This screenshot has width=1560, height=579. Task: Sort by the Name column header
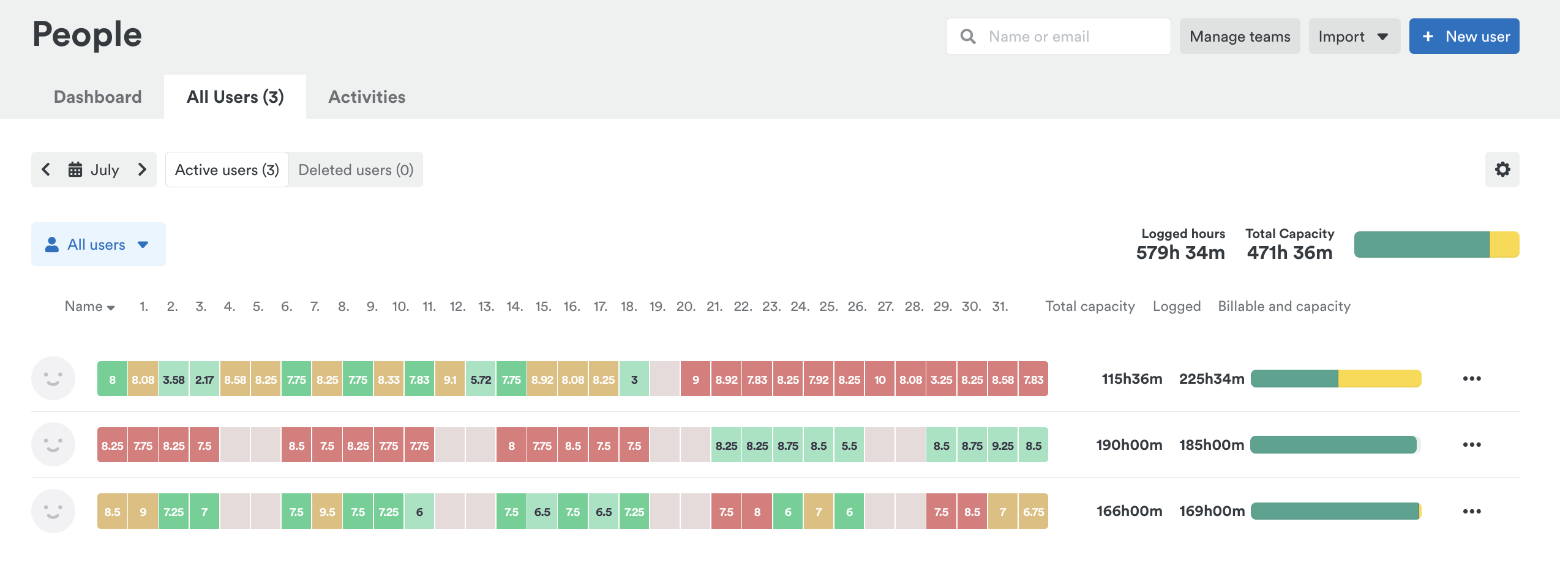click(x=89, y=306)
